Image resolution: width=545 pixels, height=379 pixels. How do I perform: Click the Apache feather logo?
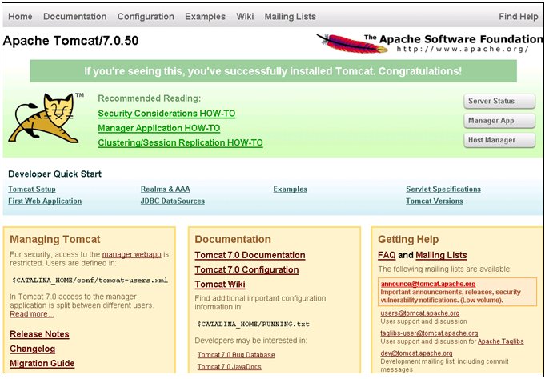click(x=352, y=43)
